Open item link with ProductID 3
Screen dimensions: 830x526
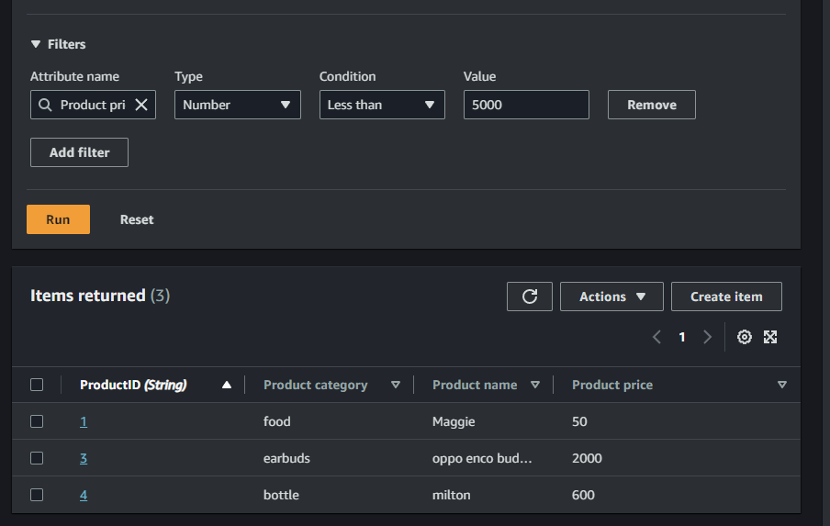[x=84, y=458]
